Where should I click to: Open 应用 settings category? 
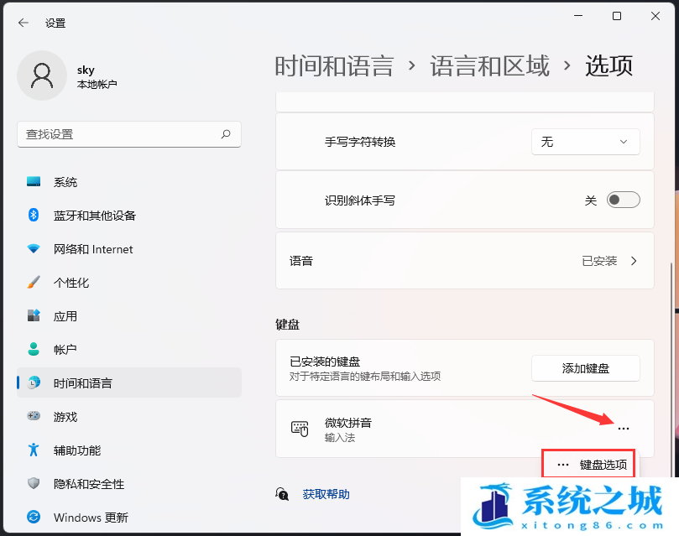coord(129,315)
